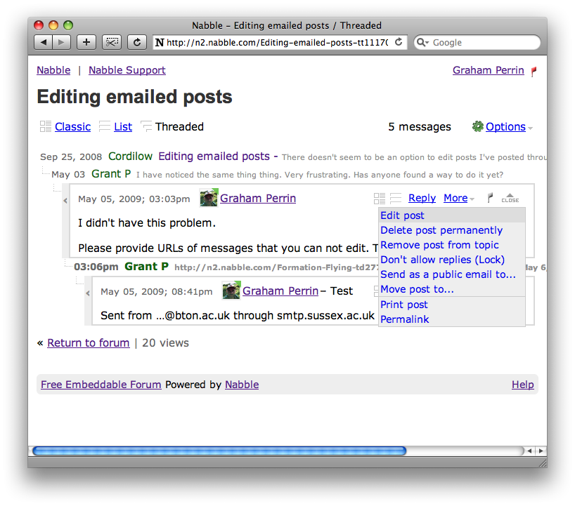This screenshot has width=575, height=506.
Task: Click the List view icon
Action: click(105, 126)
